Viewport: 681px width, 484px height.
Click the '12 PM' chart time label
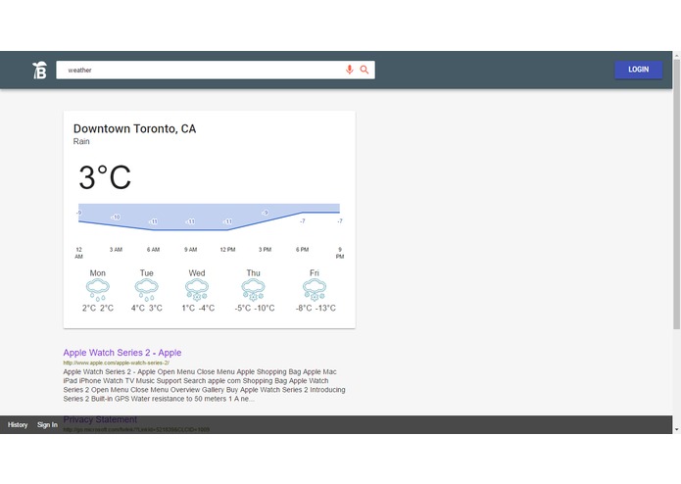tap(227, 250)
